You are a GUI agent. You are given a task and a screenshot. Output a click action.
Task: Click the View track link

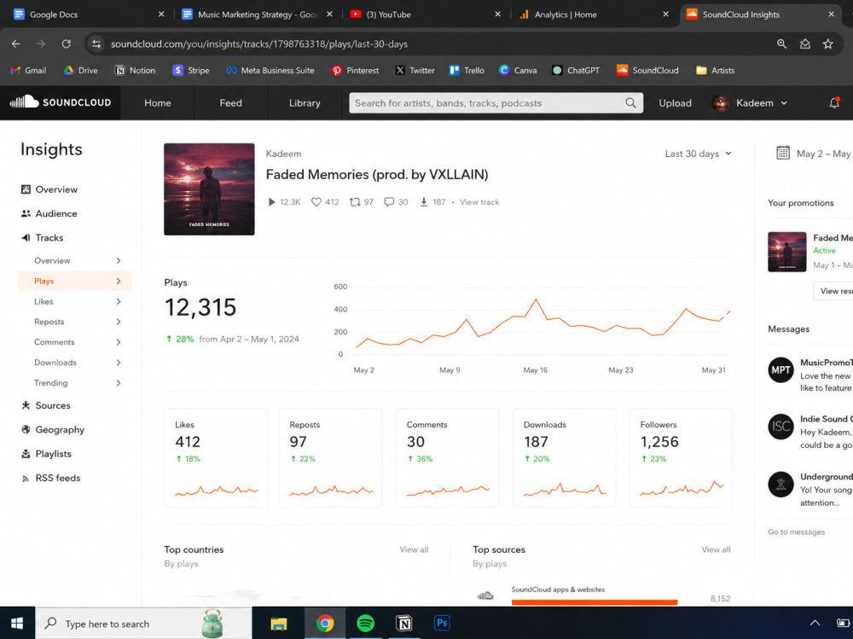click(479, 202)
